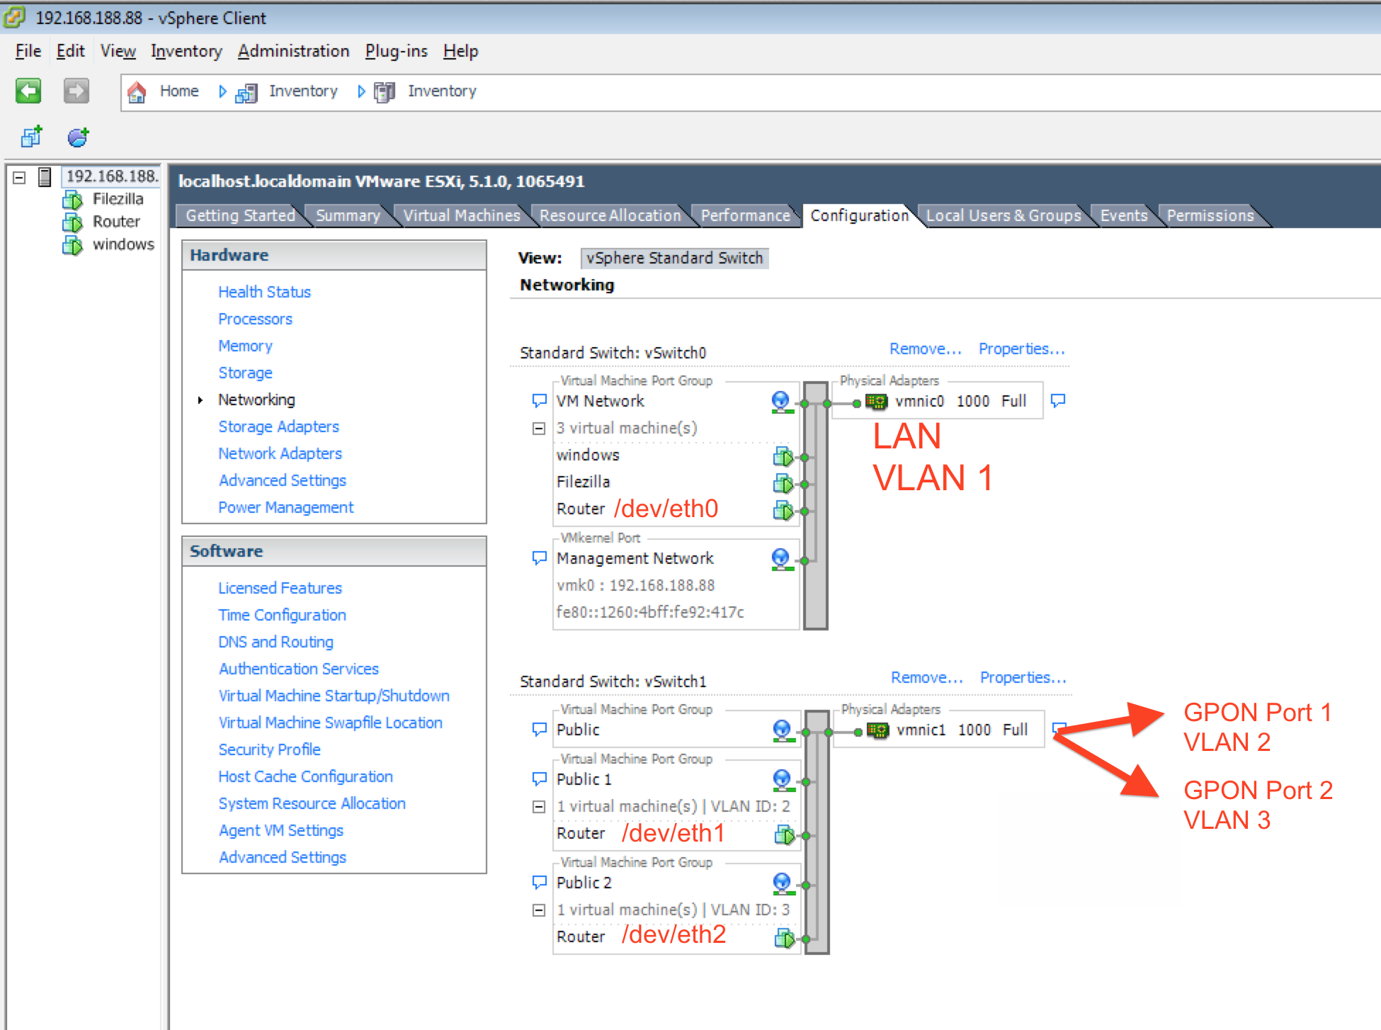
Task: Select vSphere Standard Switch view button
Action: (x=674, y=258)
